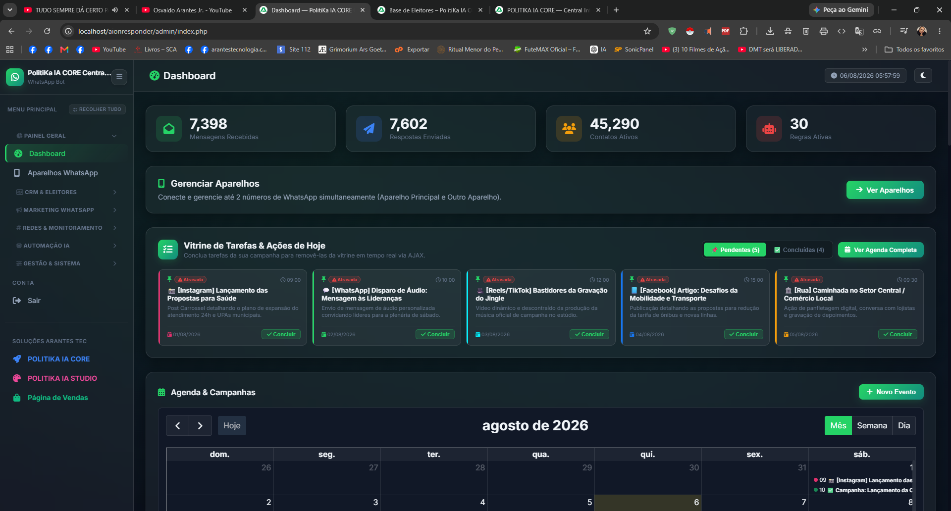Expand the PAINEL GERAL section
The height and width of the screenshot is (511, 951).
pyautogui.click(x=67, y=136)
